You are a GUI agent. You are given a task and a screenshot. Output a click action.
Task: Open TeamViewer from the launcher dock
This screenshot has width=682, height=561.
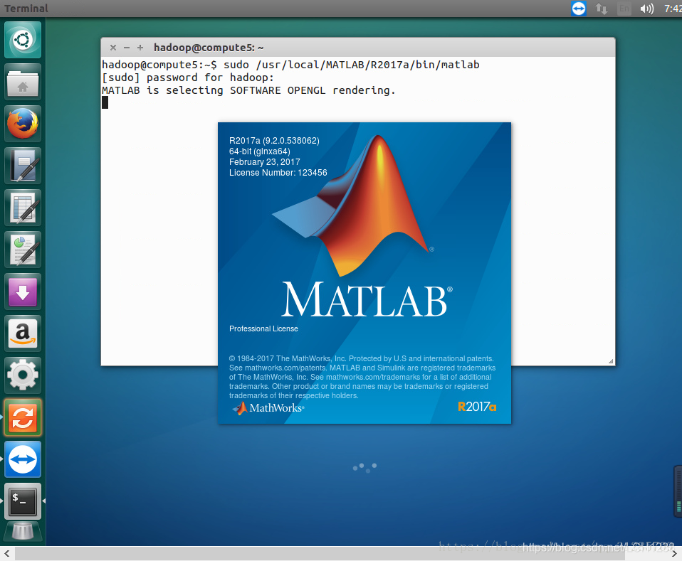[23, 459]
